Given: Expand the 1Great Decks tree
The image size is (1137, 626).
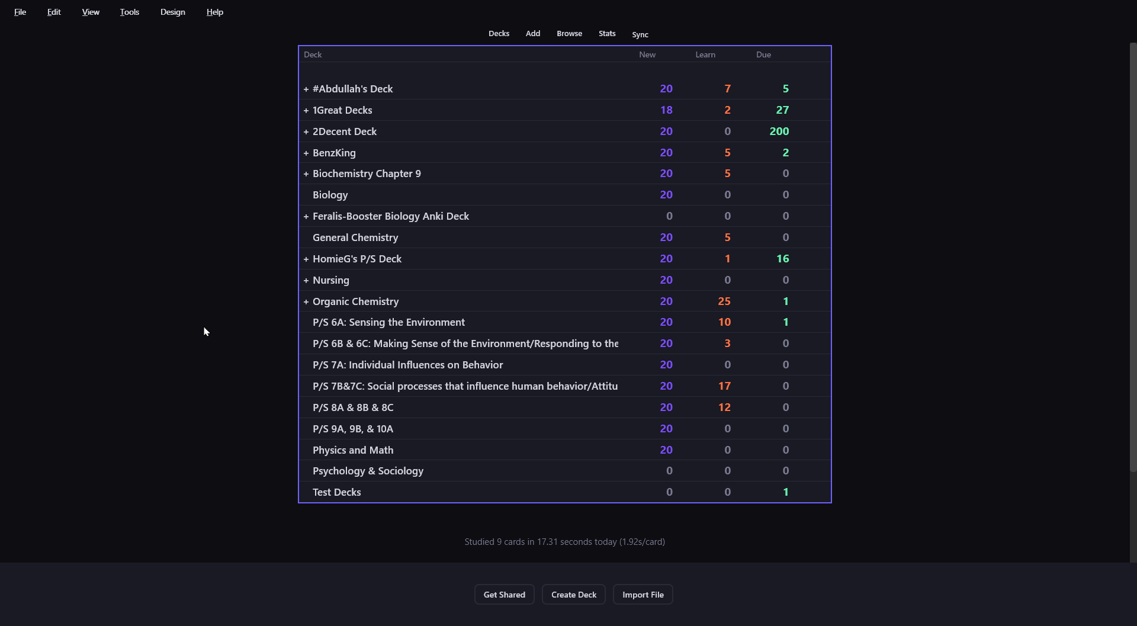Looking at the screenshot, I should coord(306,111).
